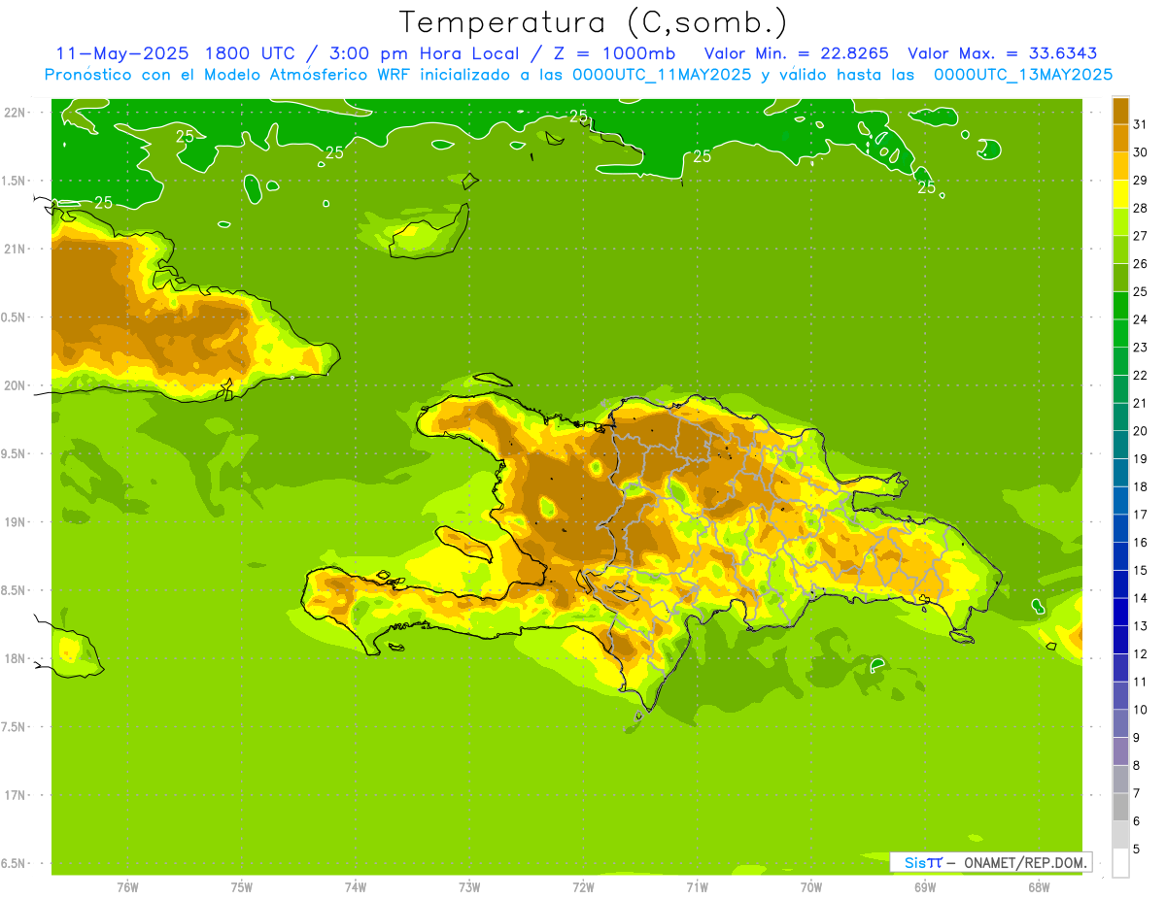Click the "ONAMET/REP.DOM." credit label
This screenshot has width=1166, height=900.
pos(1024,862)
